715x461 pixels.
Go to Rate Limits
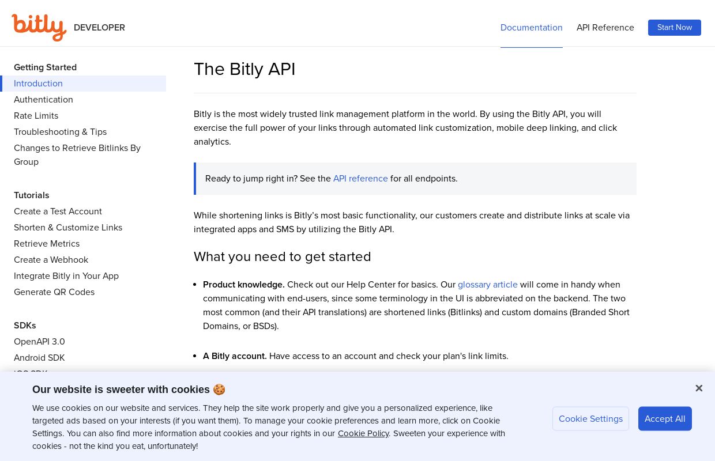coord(36,116)
